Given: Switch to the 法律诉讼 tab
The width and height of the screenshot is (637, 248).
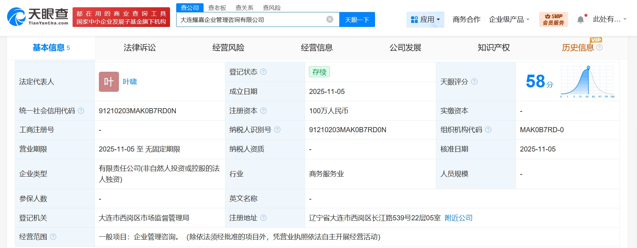Looking at the screenshot, I should [x=140, y=48].
